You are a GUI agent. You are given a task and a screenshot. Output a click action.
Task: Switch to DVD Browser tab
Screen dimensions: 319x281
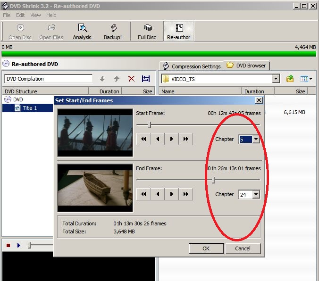(x=247, y=66)
